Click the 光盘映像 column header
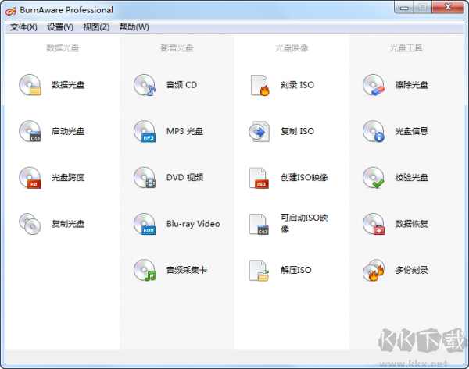Screen dimensions: 469x369 (292, 48)
